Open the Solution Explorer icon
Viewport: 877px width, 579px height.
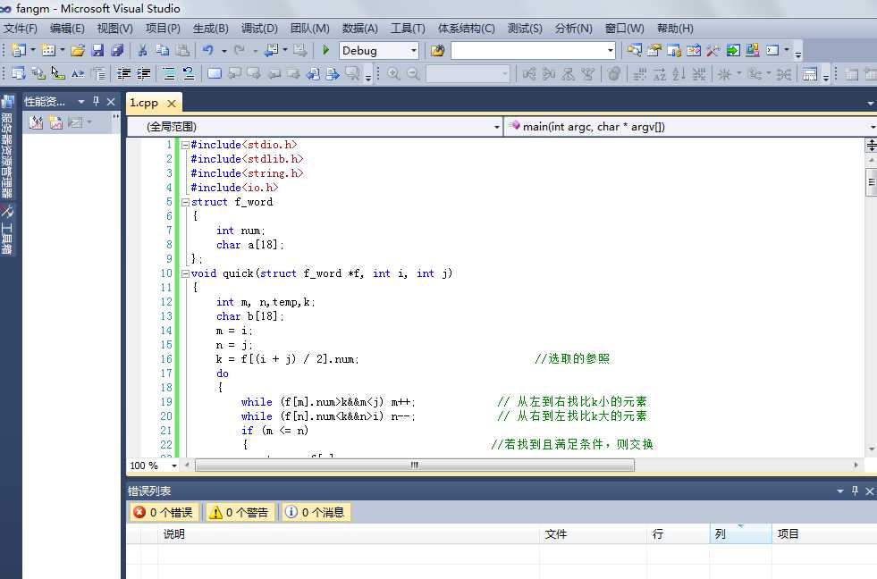click(634, 50)
